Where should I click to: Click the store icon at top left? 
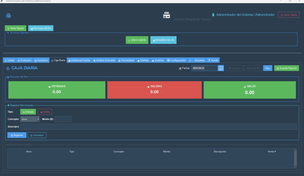pyautogui.click(x=9, y=15)
